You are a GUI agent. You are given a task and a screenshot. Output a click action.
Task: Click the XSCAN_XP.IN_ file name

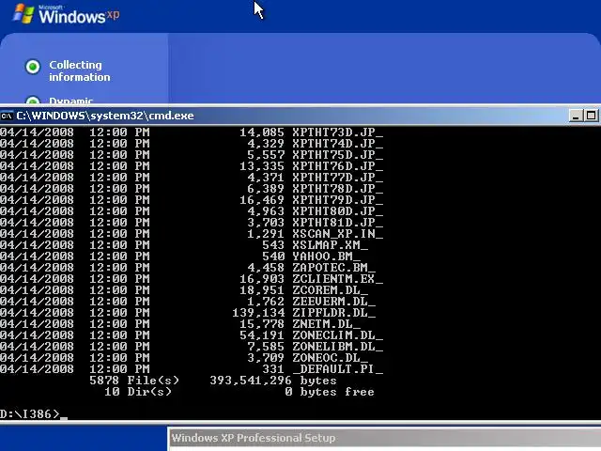(x=338, y=234)
